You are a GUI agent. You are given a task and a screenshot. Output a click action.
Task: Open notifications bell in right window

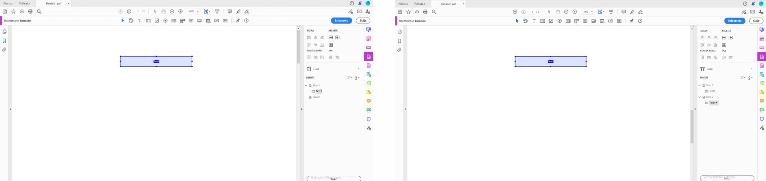tap(754, 4)
